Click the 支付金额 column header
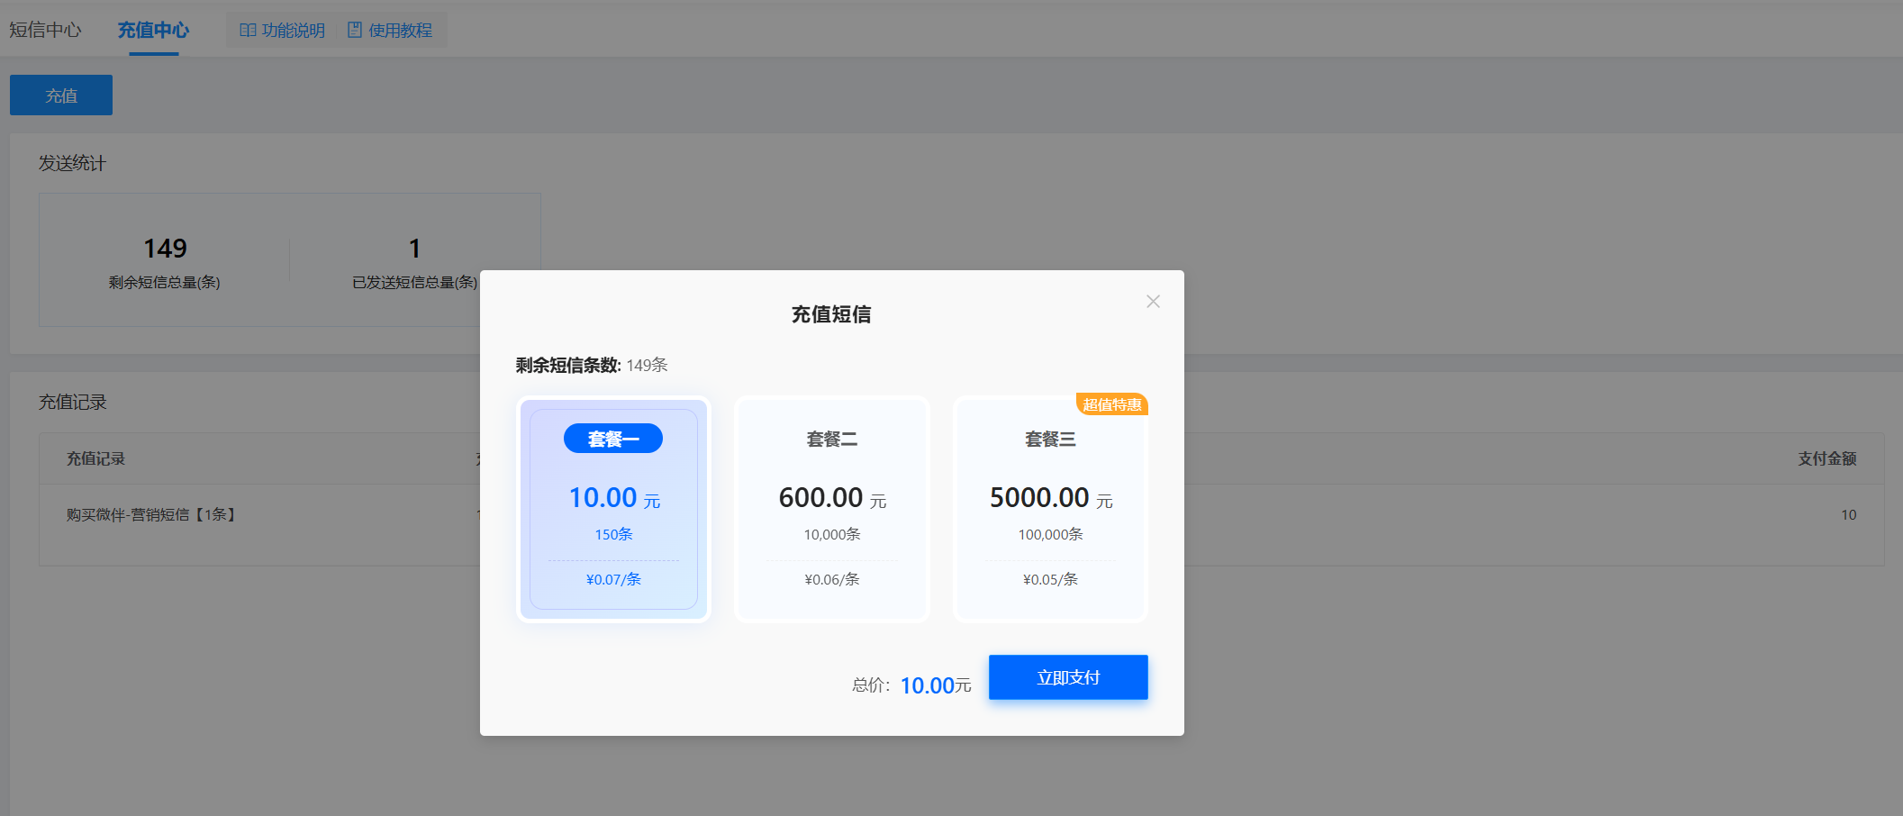Viewport: 1903px width, 816px height. (x=1827, y=458)
